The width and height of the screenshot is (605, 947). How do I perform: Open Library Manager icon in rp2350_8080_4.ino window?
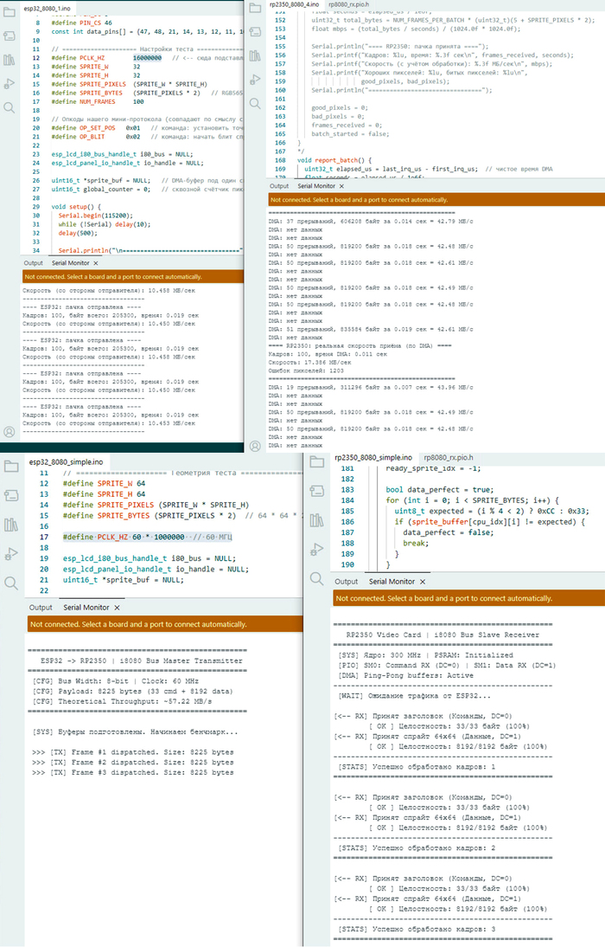pos(256,55)
